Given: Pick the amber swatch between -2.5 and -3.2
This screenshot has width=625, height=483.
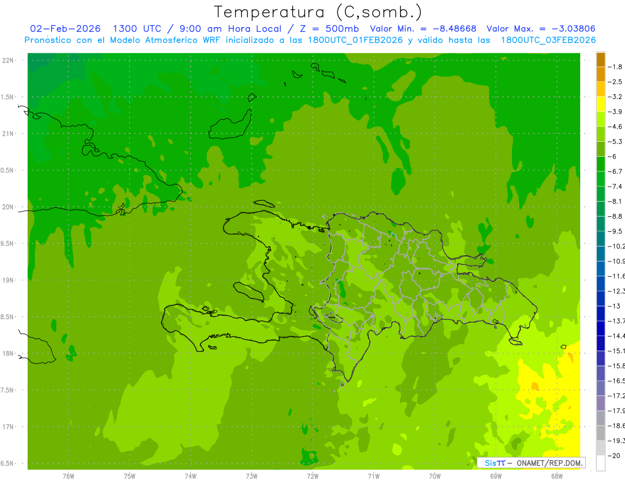Looking at the screenshot, I should [x=601, y=89].
